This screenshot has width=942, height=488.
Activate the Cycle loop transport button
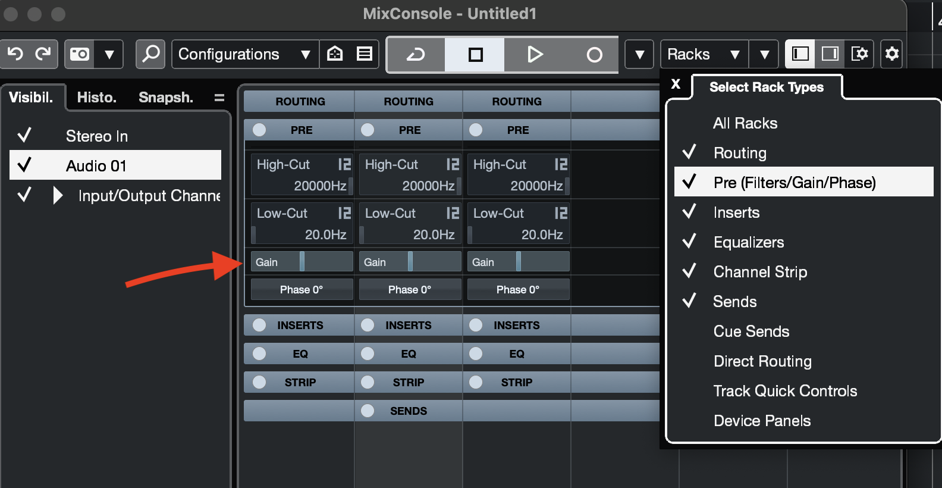click(416, 55)
